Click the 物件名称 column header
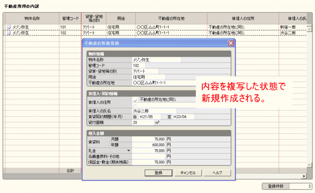Image resolution: width=315 pixels, height=193 pixels. [32, 19]
